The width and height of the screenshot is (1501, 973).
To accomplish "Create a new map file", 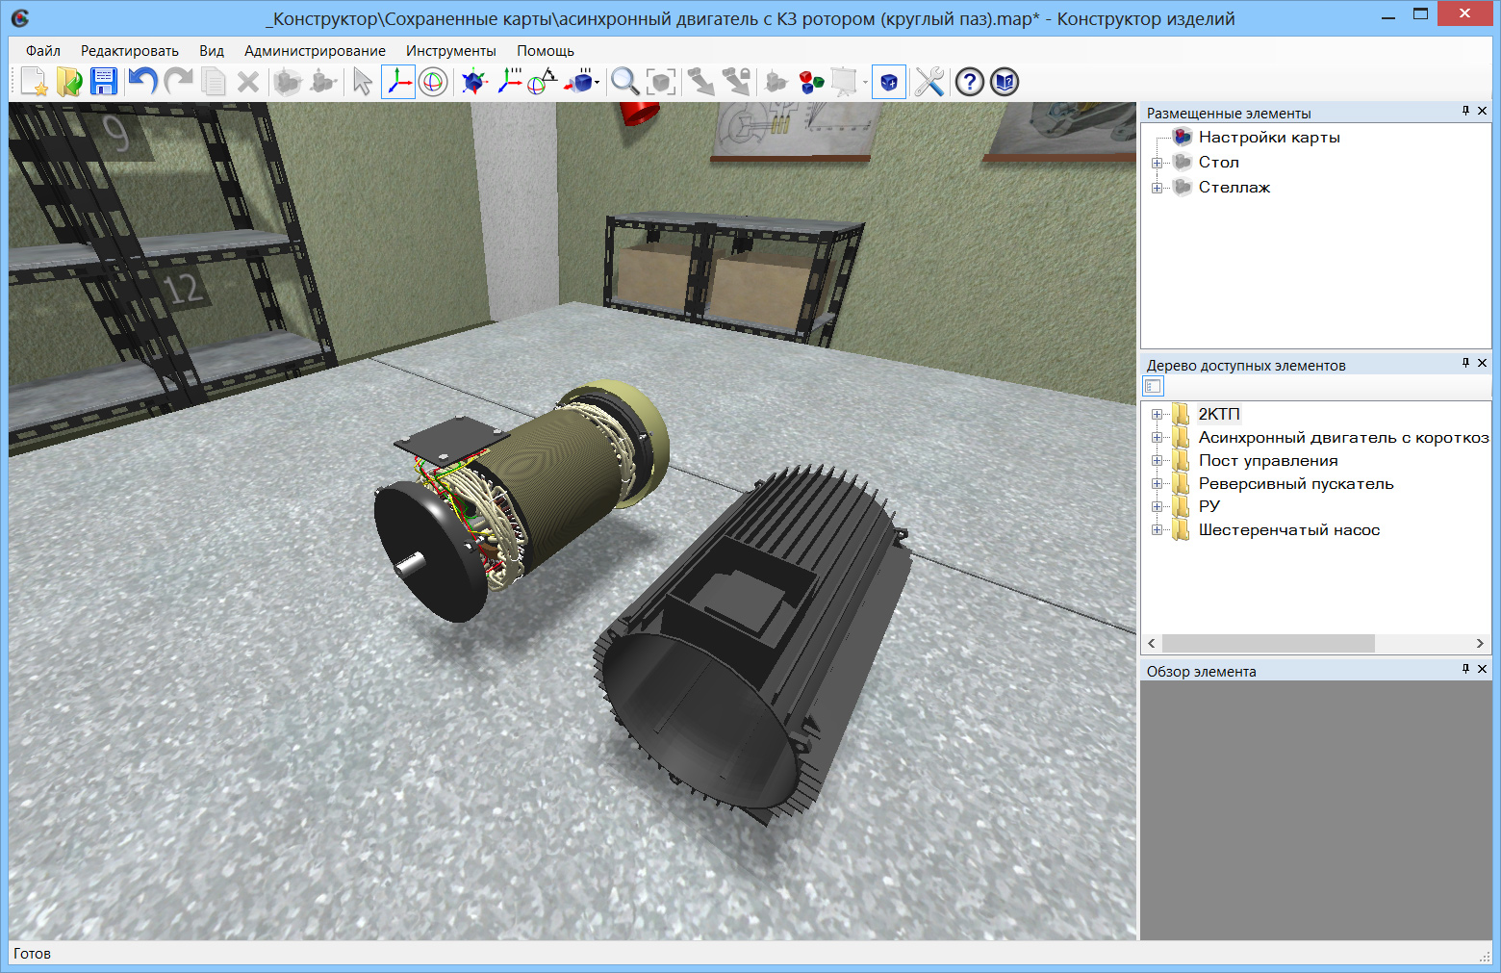I will click(34, 82).
